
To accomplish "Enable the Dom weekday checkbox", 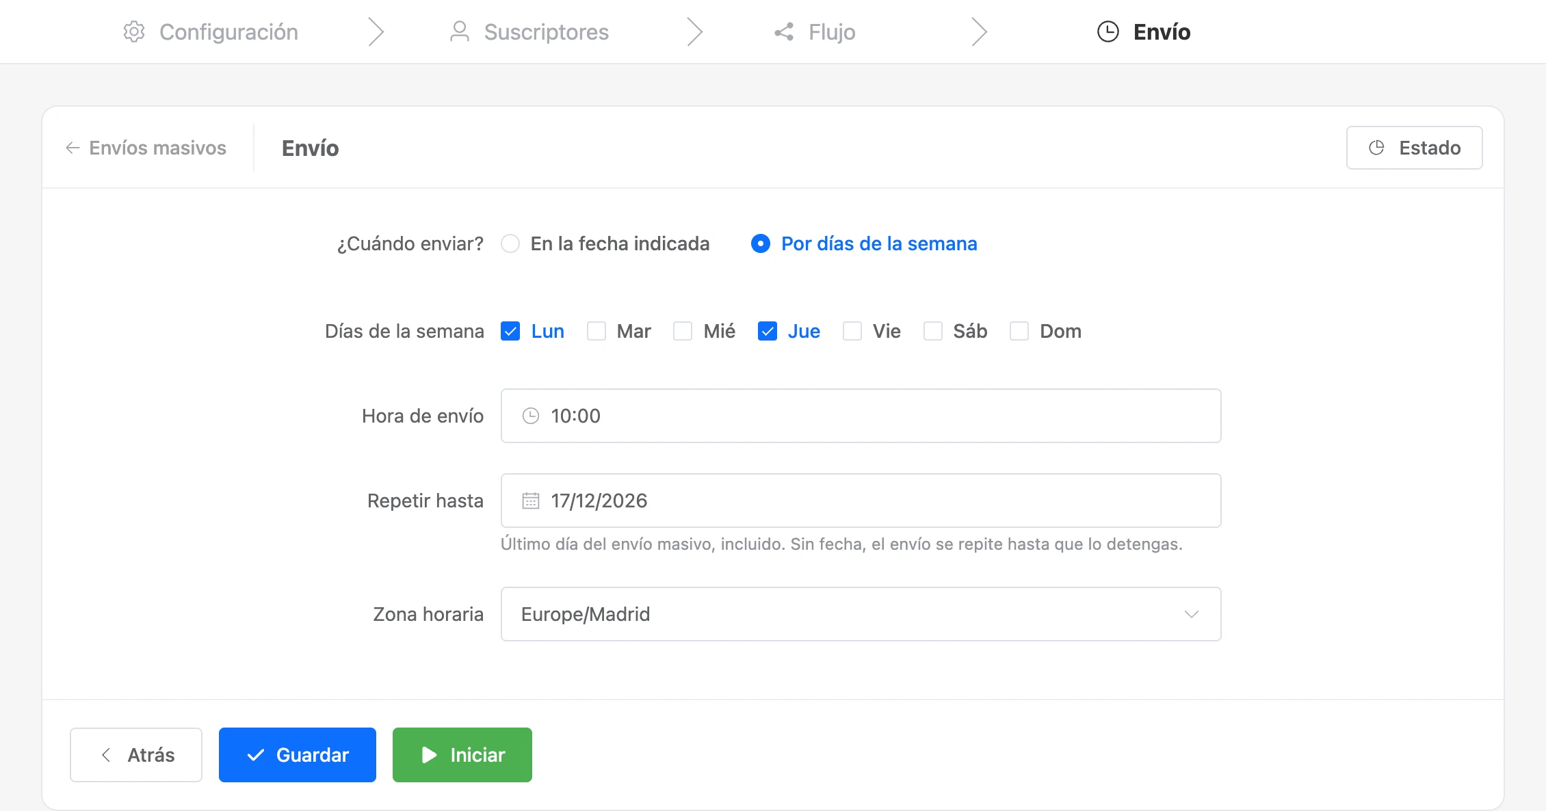I will coord(1019,331).
